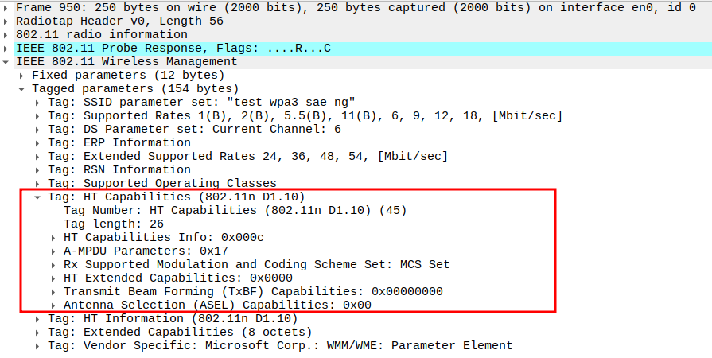Expand Fixed parameters (12 bytes)

[22, 75]
